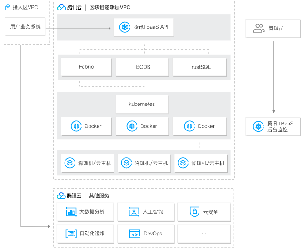Click the Docker label in middle box

[x=149, y=126]
